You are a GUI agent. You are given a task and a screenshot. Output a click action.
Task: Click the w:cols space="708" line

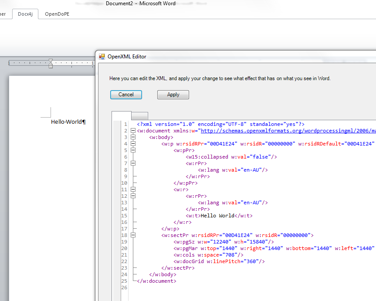[208, 255]
